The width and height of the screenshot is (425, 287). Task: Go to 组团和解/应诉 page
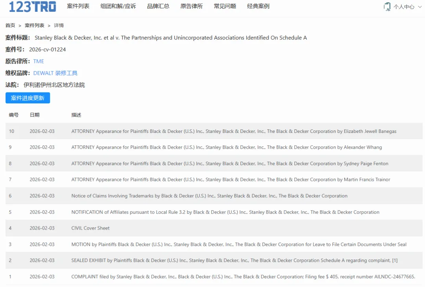[x=118, y=6]
